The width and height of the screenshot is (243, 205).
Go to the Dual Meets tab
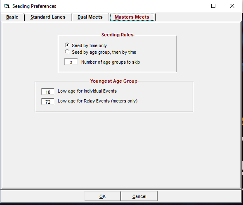(x=90, y=17)
